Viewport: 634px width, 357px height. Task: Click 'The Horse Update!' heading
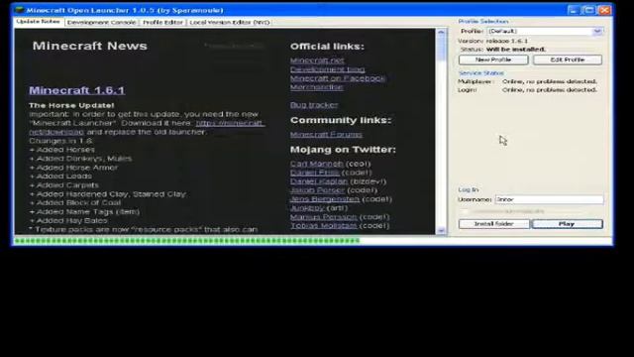click(x=71, y=105)
